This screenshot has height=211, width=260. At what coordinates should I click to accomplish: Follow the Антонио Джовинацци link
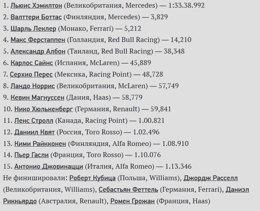click(x=48, y=167)
